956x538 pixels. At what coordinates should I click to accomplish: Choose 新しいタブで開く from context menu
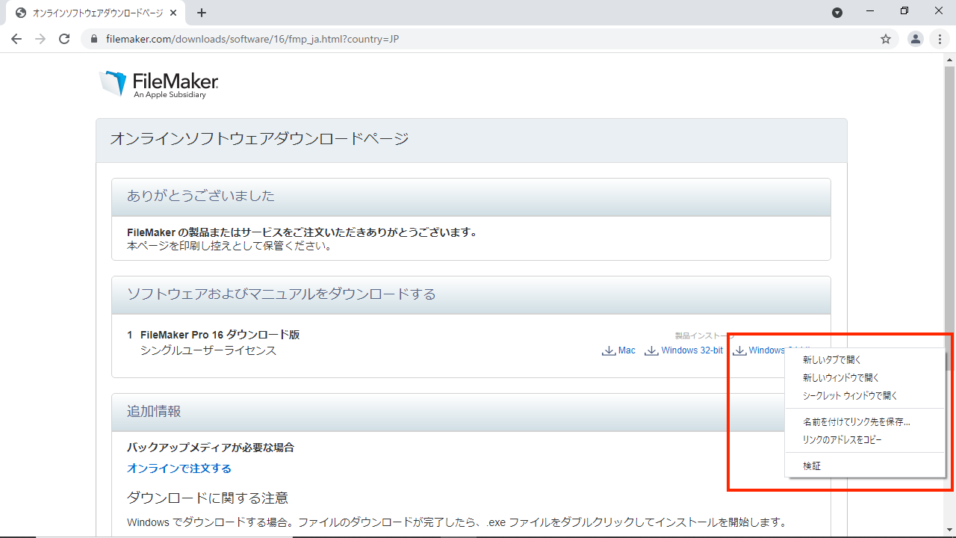tap(865, 360)
